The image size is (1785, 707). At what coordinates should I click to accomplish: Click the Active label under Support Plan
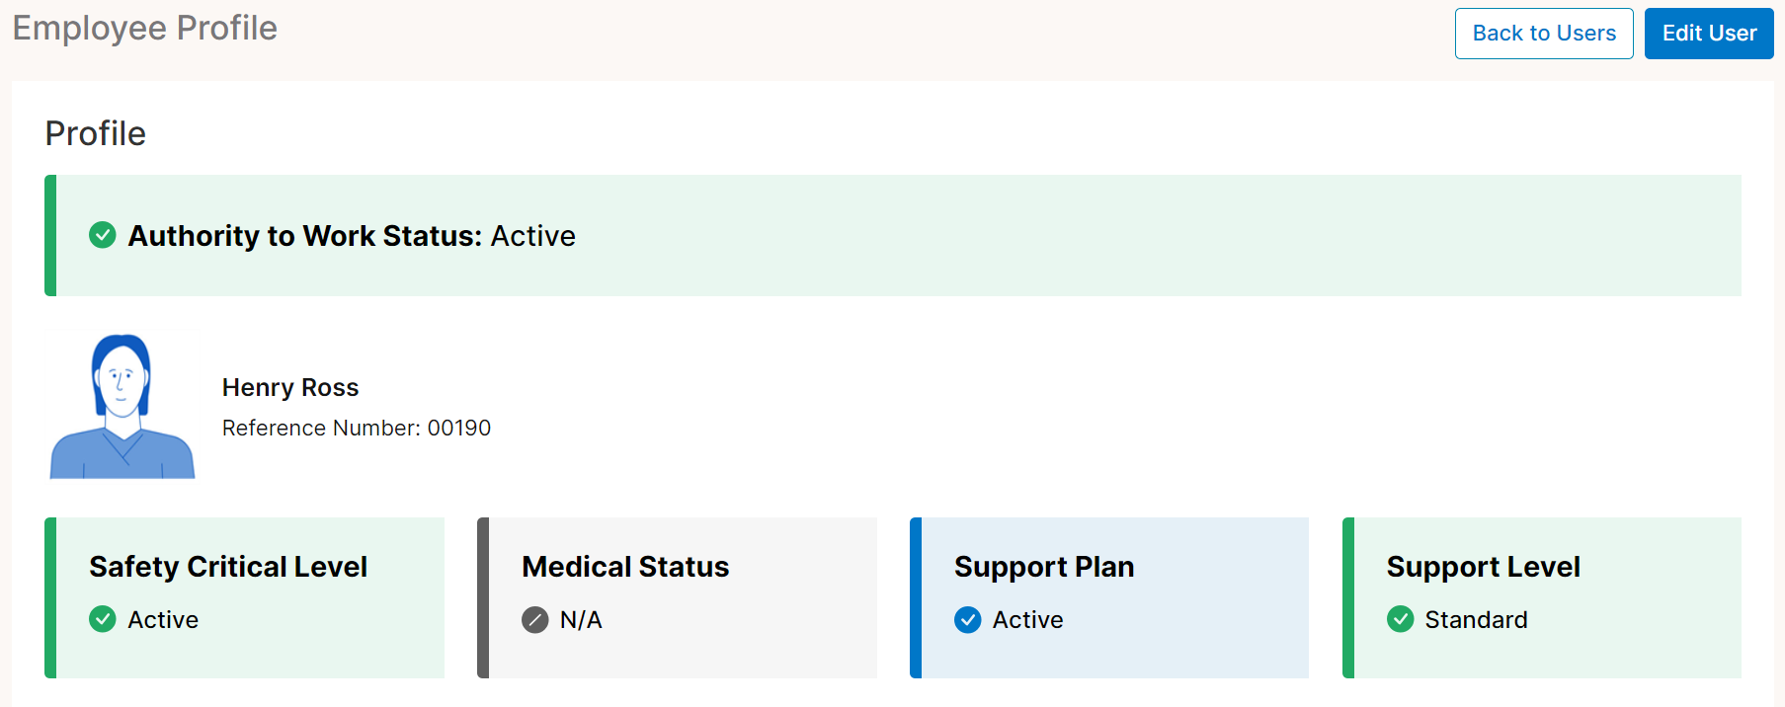coord(1028,620)
